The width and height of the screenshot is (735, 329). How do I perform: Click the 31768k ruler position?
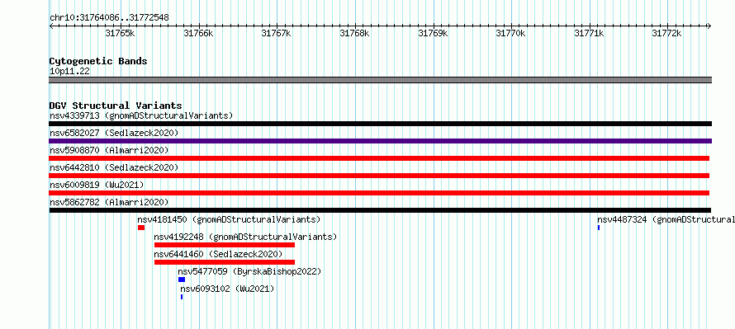pyautogui.click(x=355, y=33)
